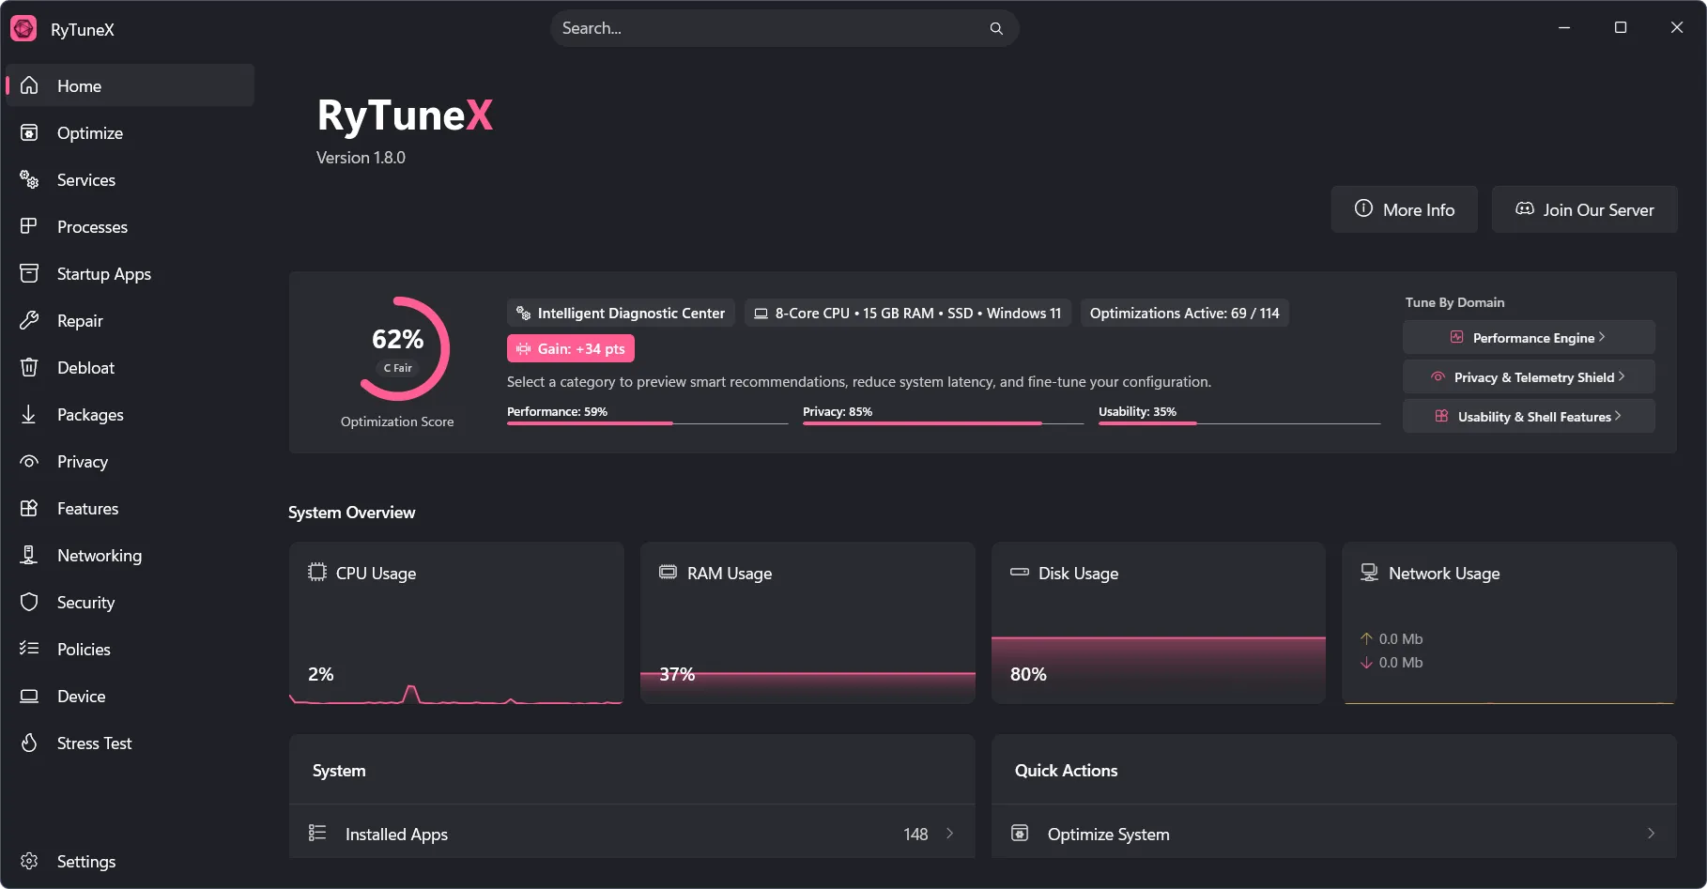Click the Security shield icon
This screenshot has width=1707, height=889.
[x=29, y=602]
